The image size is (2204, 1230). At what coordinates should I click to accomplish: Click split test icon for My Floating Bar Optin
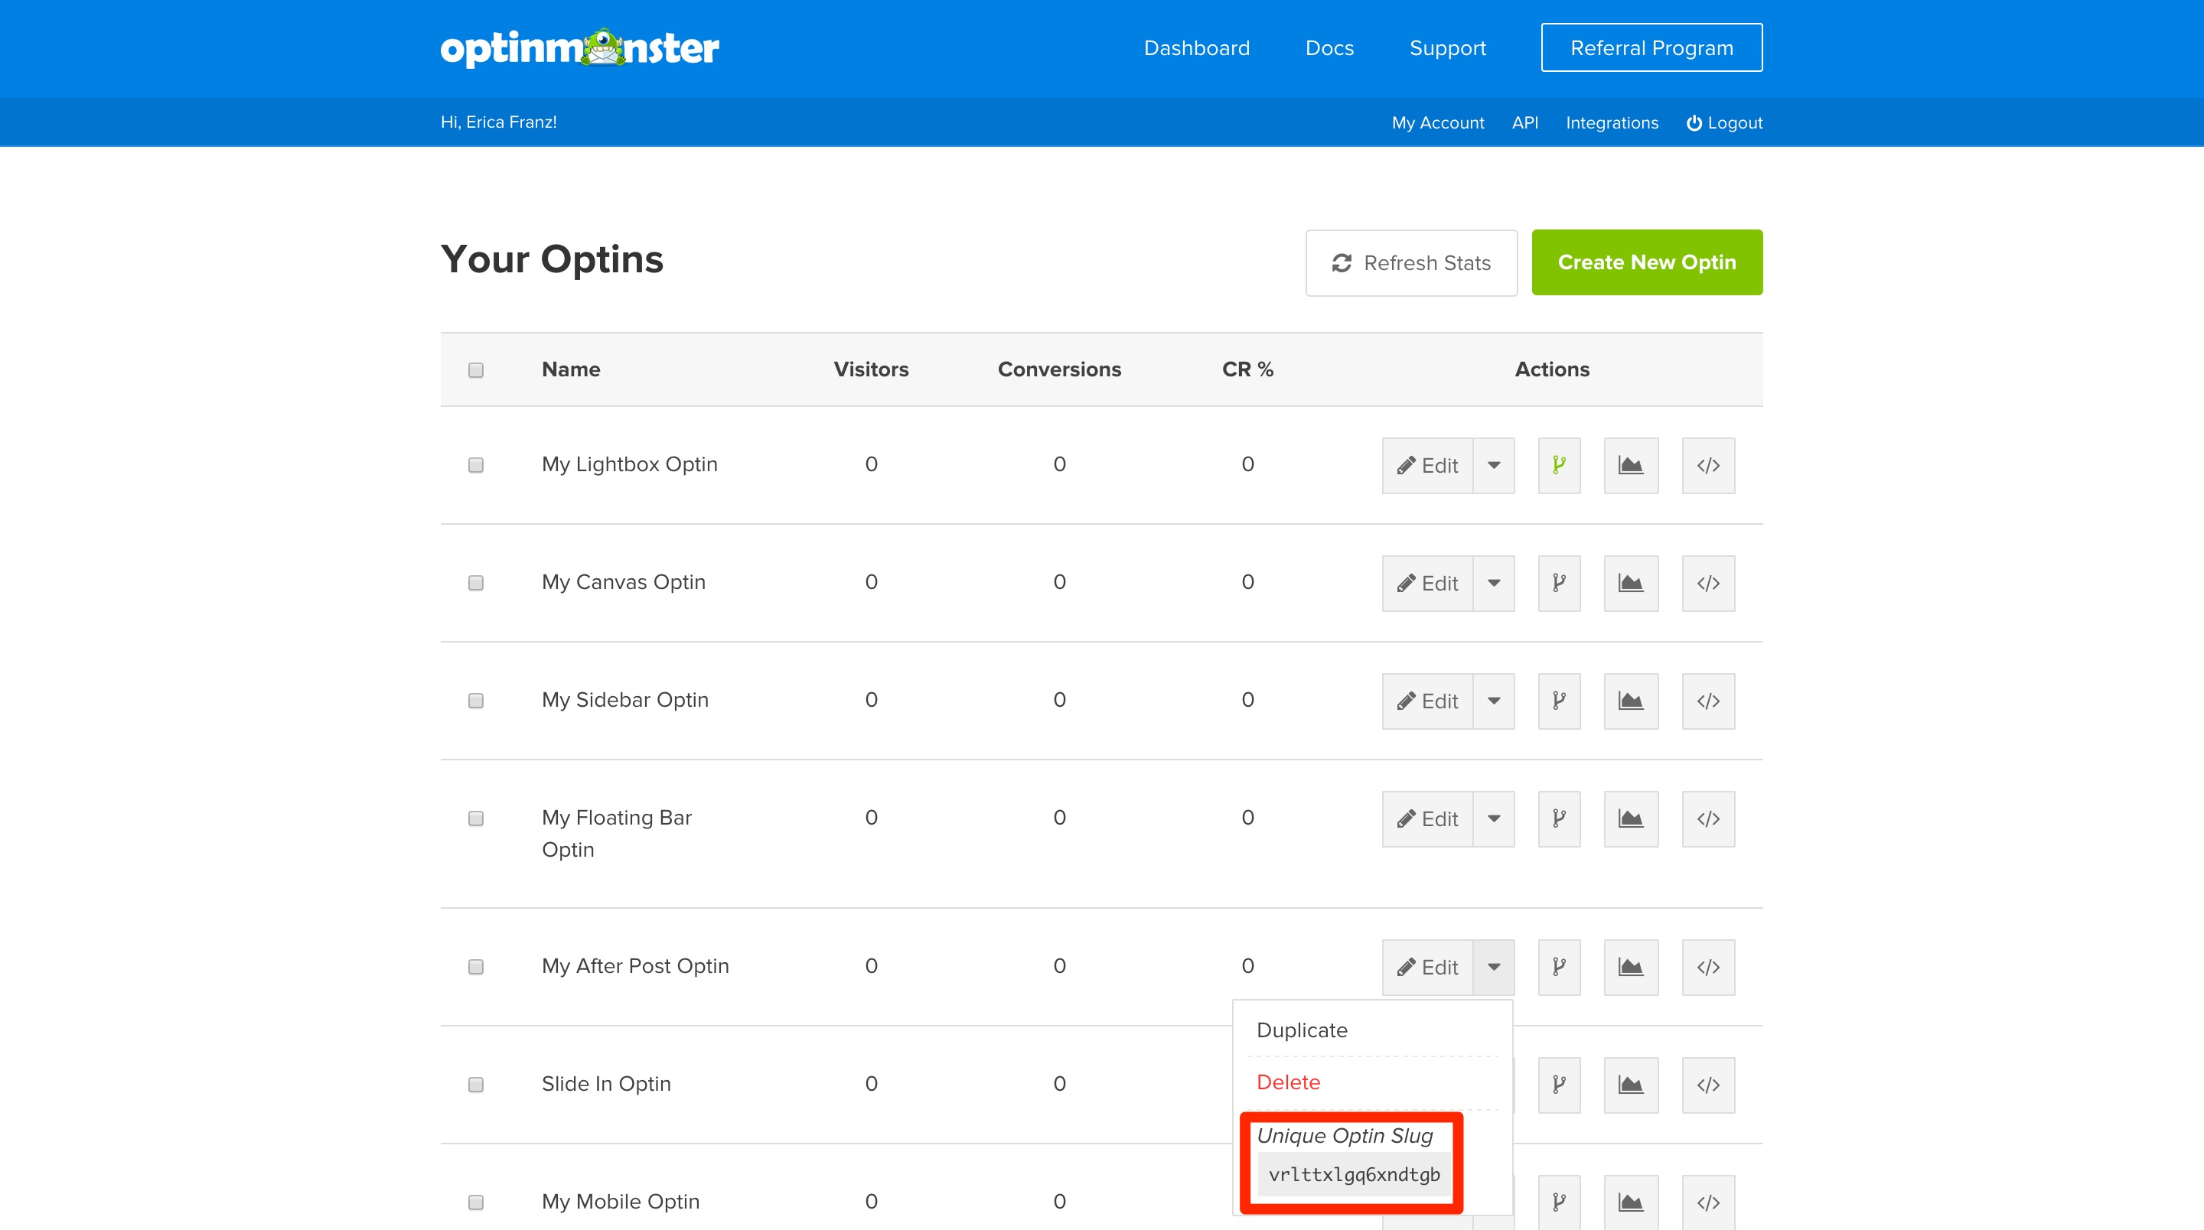tap(1559, 818)
